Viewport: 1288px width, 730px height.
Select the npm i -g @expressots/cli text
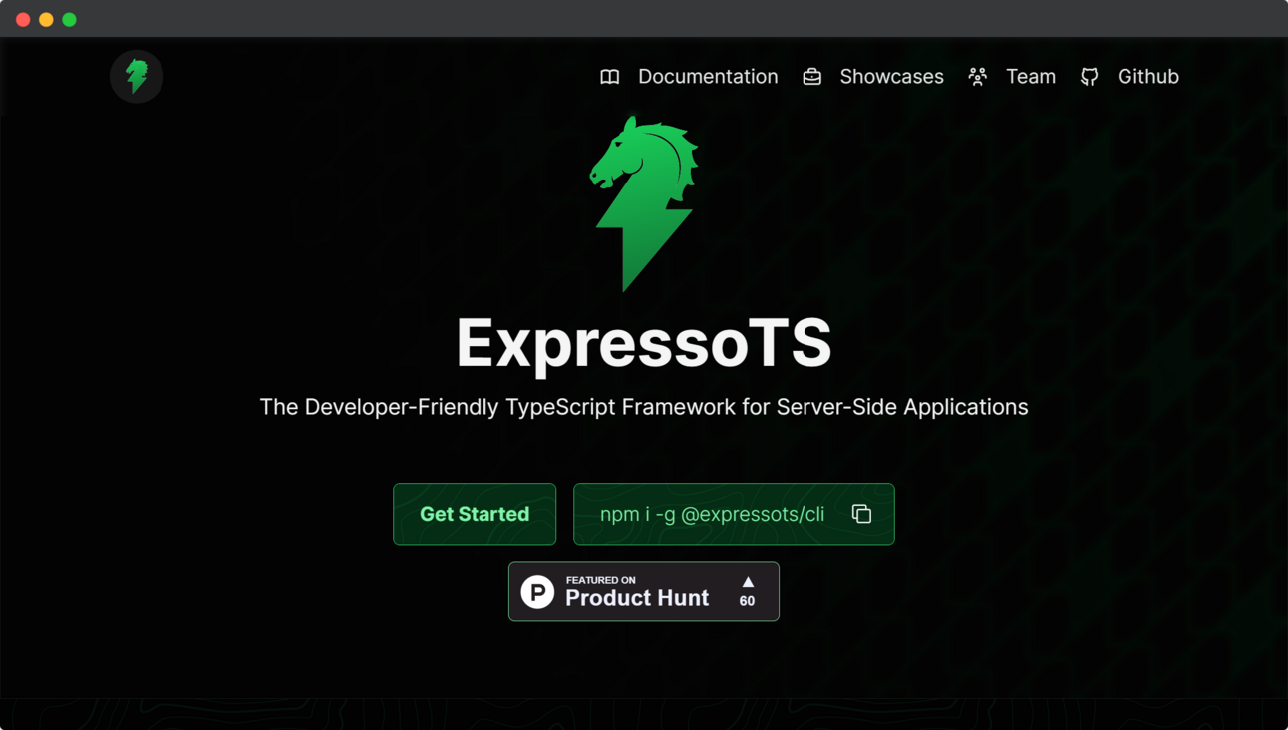click(x=712, y=514)
